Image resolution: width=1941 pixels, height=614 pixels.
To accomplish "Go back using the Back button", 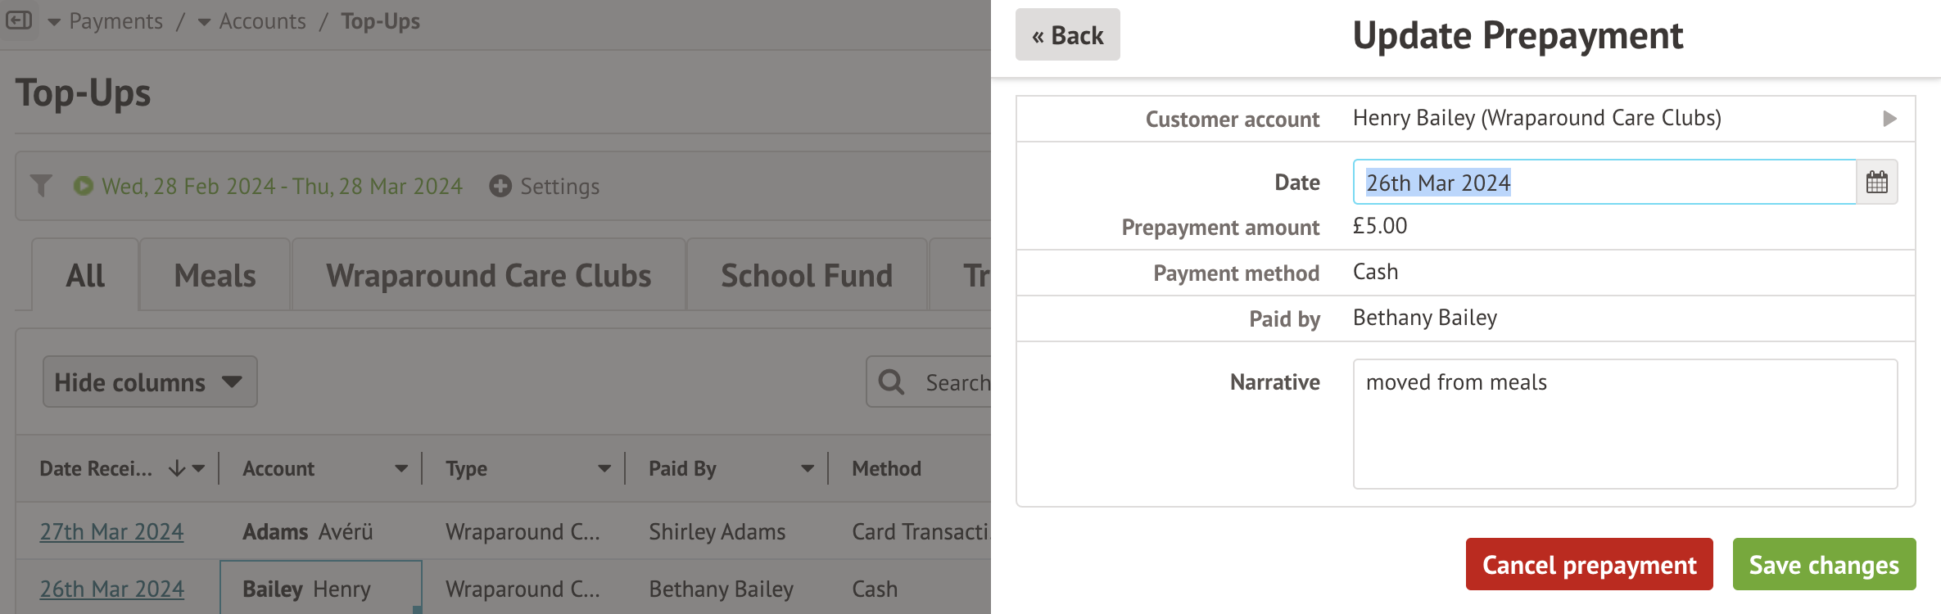I will [1067, 35].
